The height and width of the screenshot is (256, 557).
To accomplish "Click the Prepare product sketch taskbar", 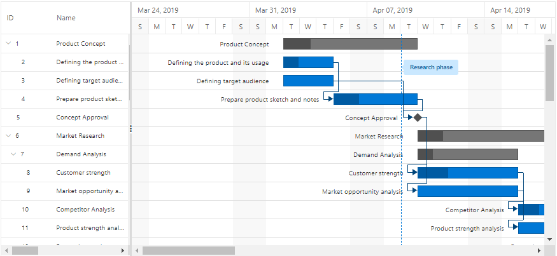I will 376,99.
